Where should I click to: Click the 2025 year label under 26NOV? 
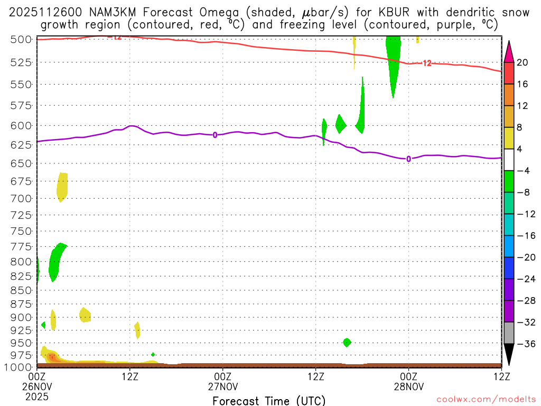(37, 396)
